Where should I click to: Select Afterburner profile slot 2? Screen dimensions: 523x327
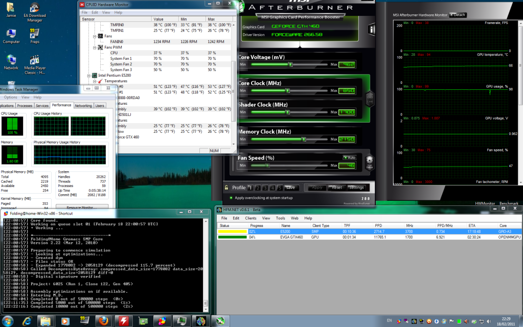click(x=258, y=188)
